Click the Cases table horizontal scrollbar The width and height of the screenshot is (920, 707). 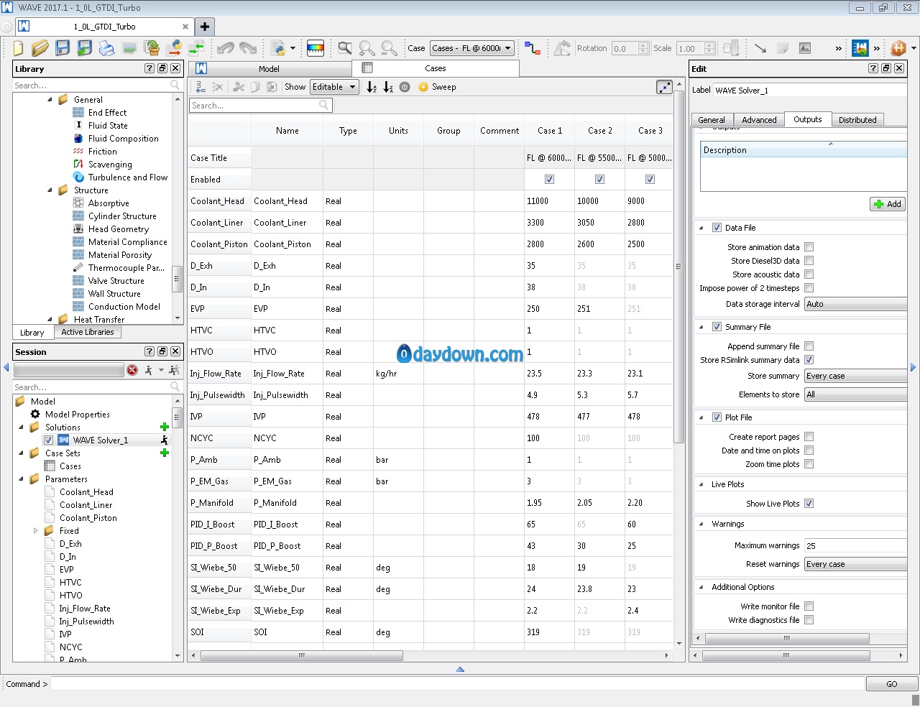(x=302, y=655)
